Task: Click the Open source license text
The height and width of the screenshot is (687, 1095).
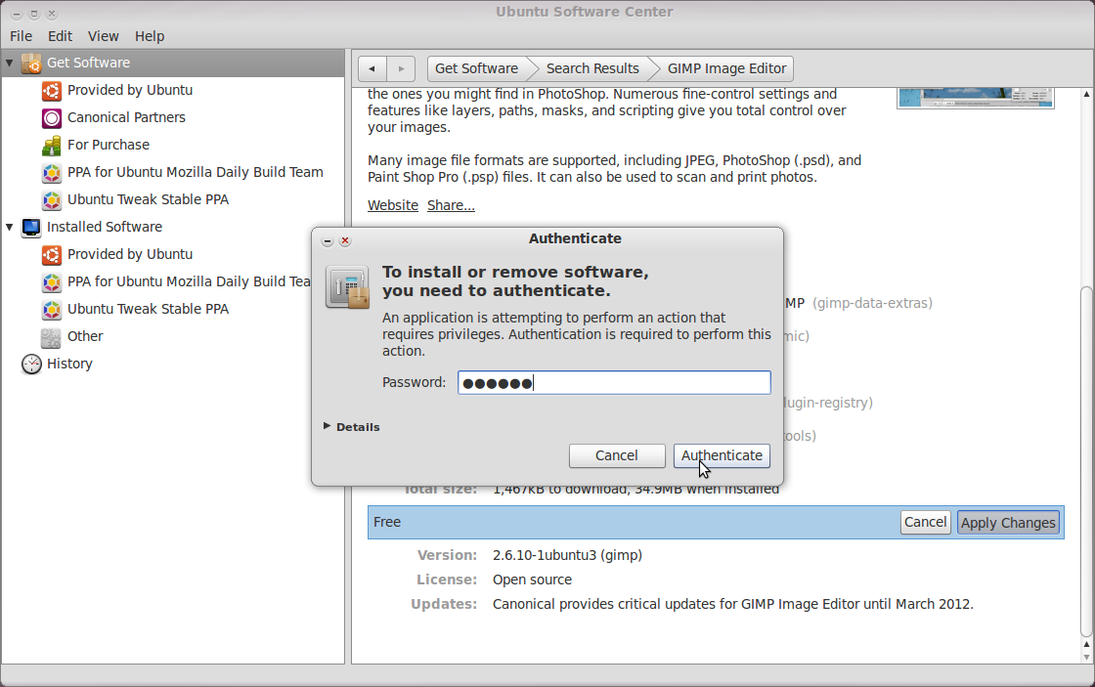Action: tap(532, 580)
